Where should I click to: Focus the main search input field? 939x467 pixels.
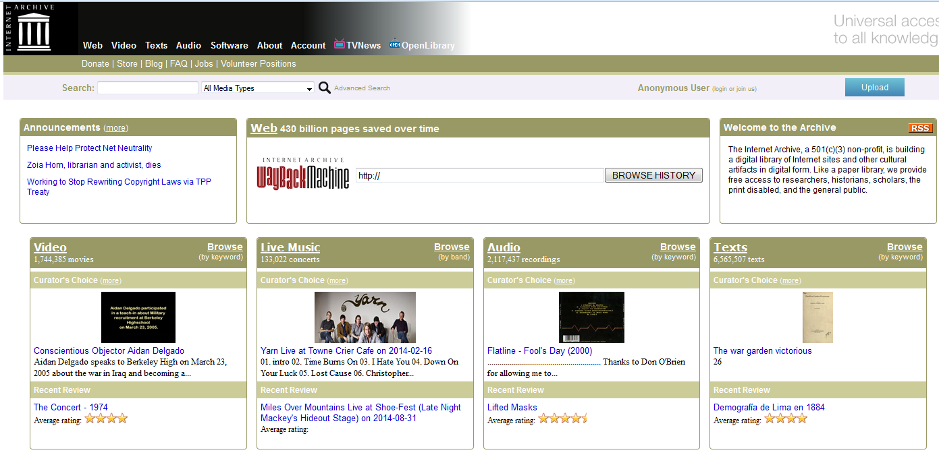148,88
